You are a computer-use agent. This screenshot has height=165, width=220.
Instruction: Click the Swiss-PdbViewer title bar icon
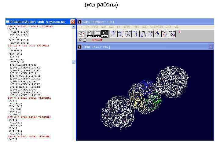pyautogui.click(x=79, y=22)
